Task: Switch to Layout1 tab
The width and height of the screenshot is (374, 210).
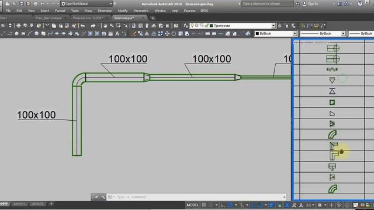Action: point(19,204)
